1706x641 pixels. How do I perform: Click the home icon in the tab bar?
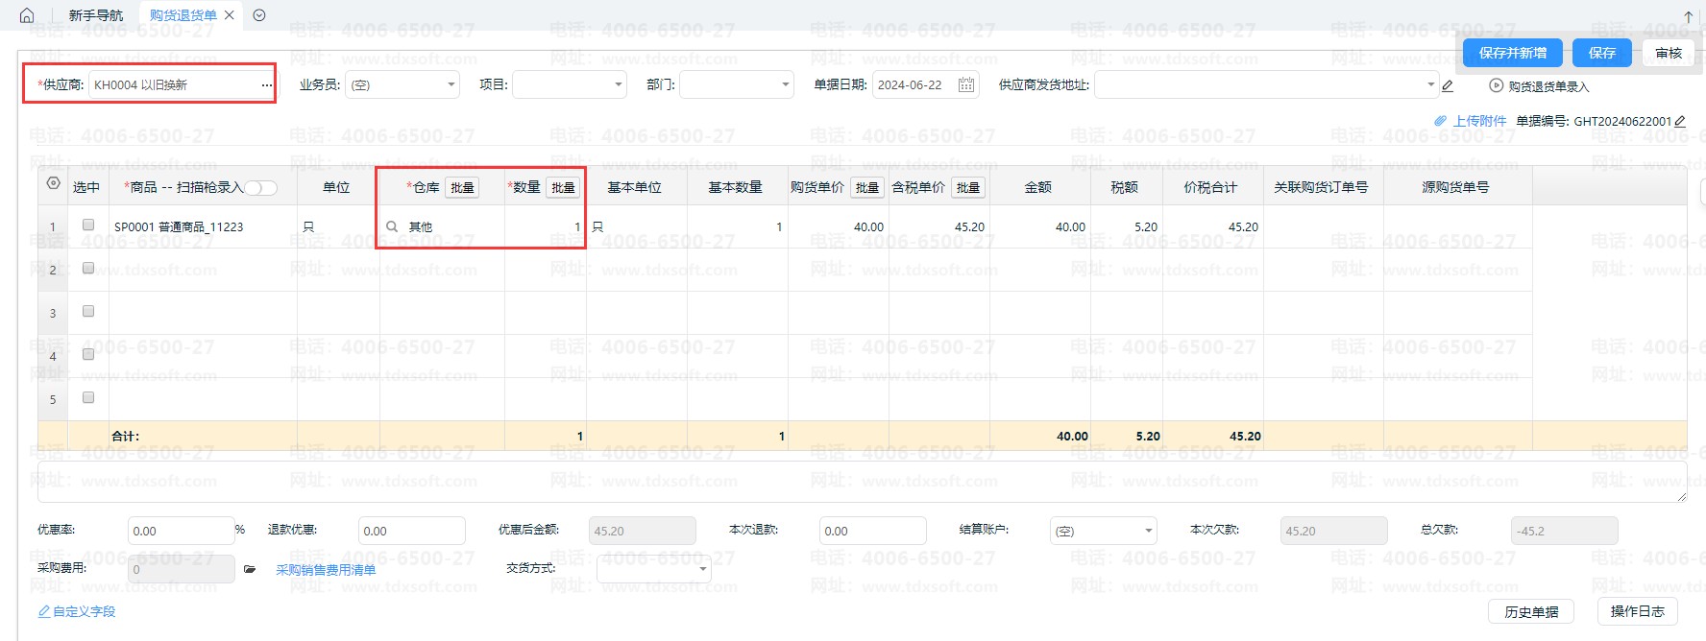27,15
